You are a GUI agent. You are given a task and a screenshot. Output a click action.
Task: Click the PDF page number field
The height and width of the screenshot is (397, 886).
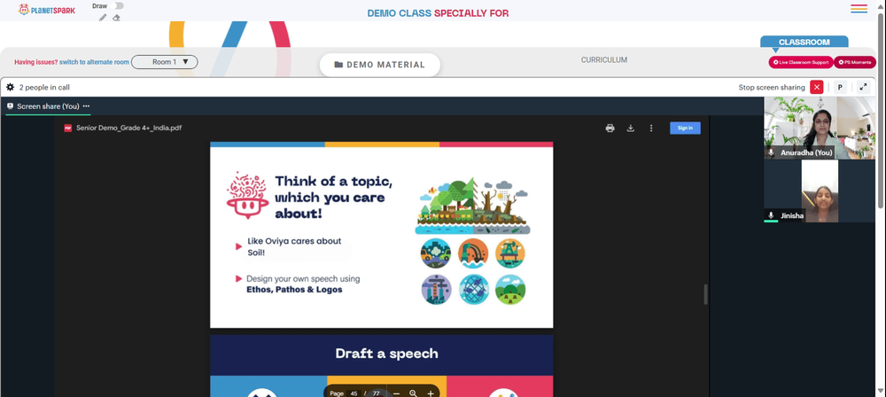point(354,393)
